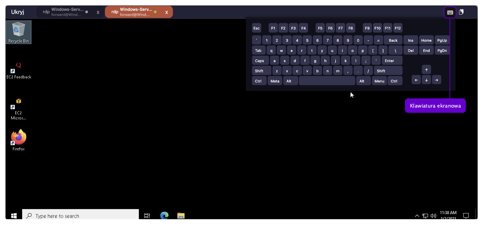Open the volume control in system tray
The width and height of the screenshot is (483, 227).
(x=433, y=216)
